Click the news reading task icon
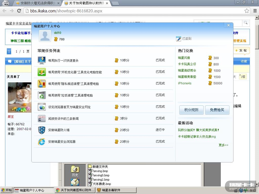 click(42, 118)
